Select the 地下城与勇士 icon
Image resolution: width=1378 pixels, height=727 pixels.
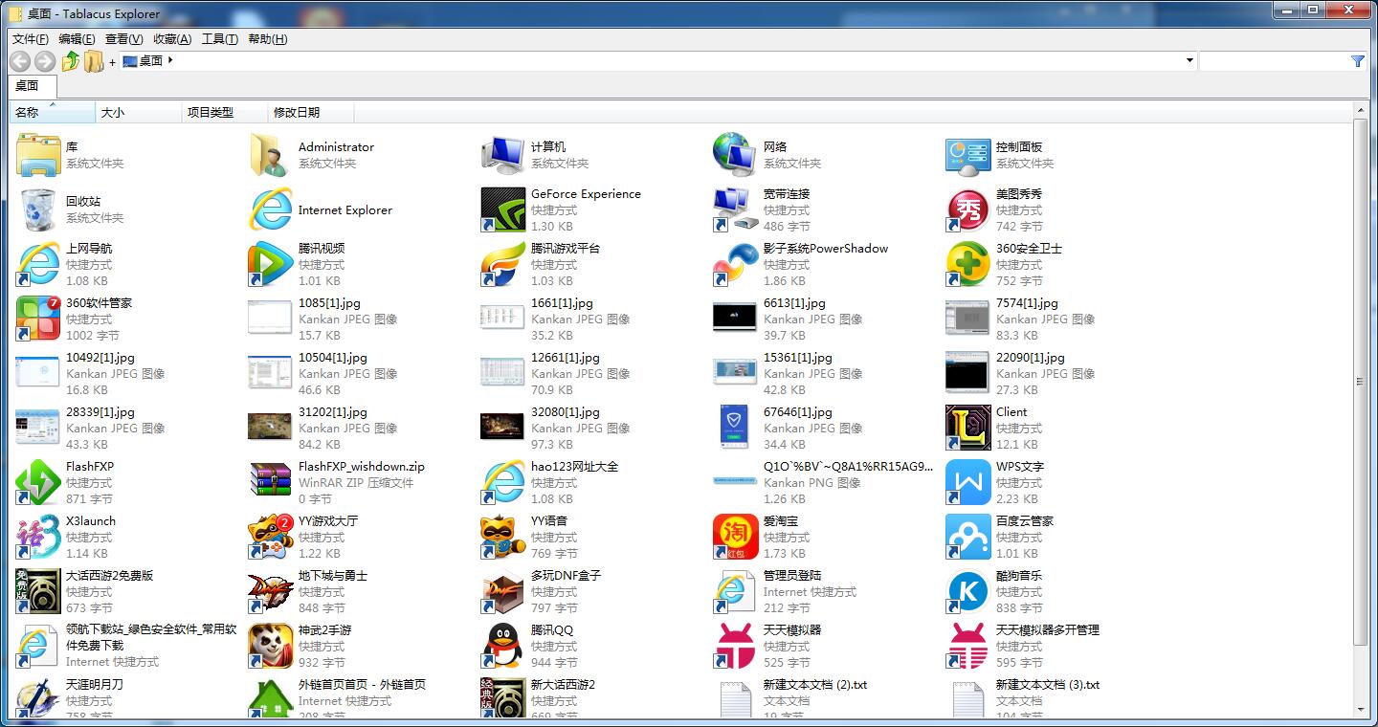pyautogui.click(x=271, y=591)
